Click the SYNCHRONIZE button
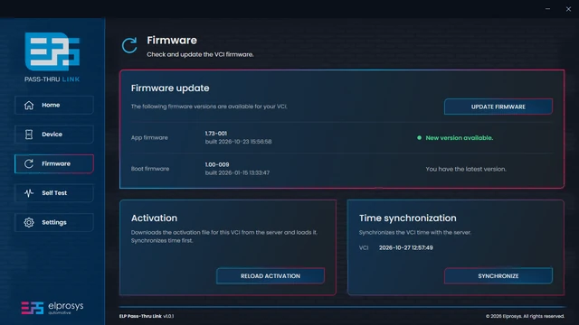This screenshot has width=579, height=325. [498, 275]
